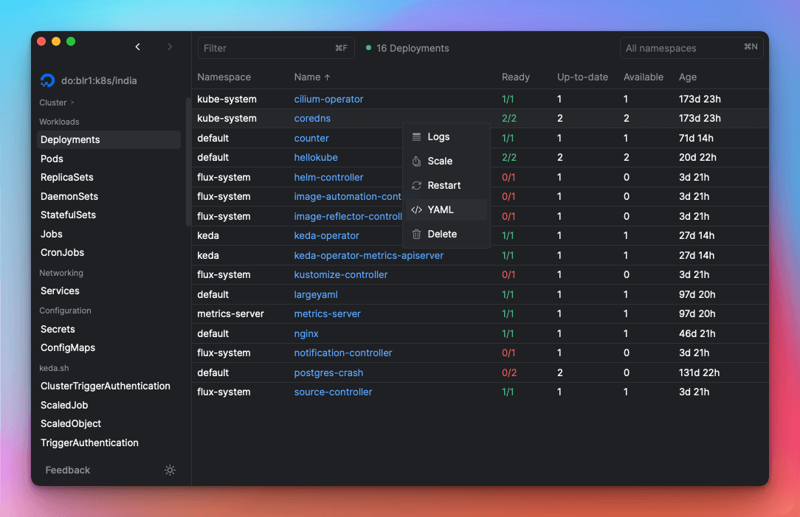
Task: Open the nginx deployment link
Action: coord(306,333)
